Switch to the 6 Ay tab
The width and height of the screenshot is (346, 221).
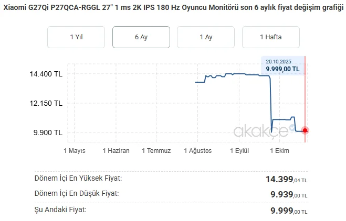tap(141, 37)
